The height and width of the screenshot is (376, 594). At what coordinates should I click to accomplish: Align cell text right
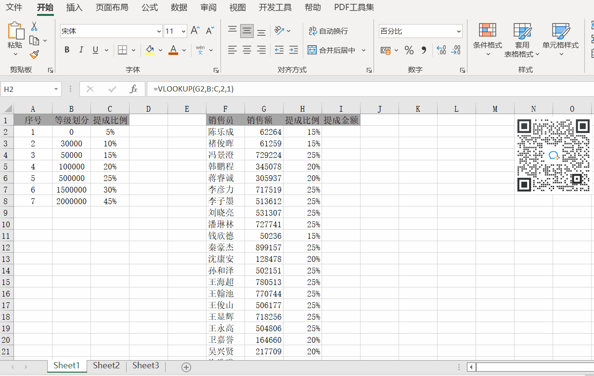(261, 50)
